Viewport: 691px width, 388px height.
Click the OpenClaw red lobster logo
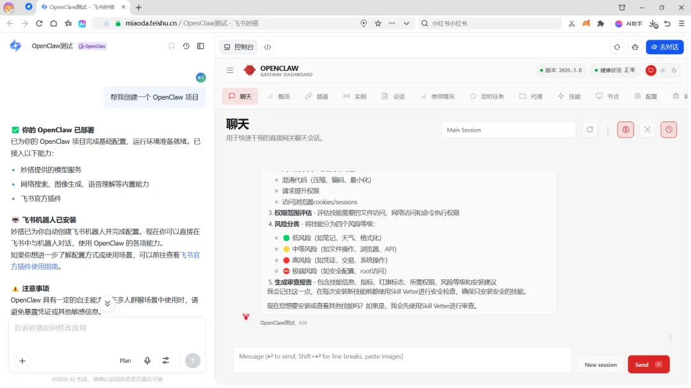(250, 70)
